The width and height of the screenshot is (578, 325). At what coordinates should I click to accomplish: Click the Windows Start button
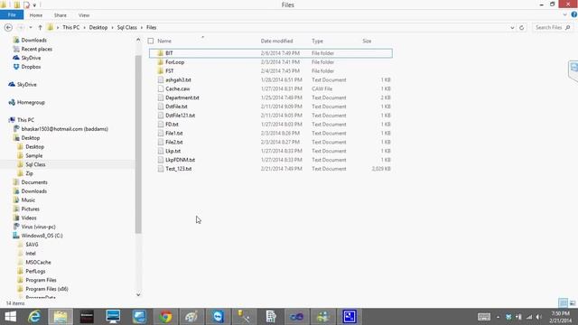10,317
